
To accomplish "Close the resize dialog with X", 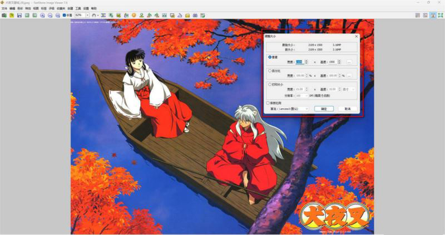I will tap(357, 36).
